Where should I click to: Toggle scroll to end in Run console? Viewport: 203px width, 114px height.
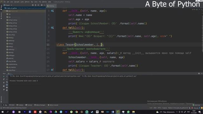pos(7,85)
